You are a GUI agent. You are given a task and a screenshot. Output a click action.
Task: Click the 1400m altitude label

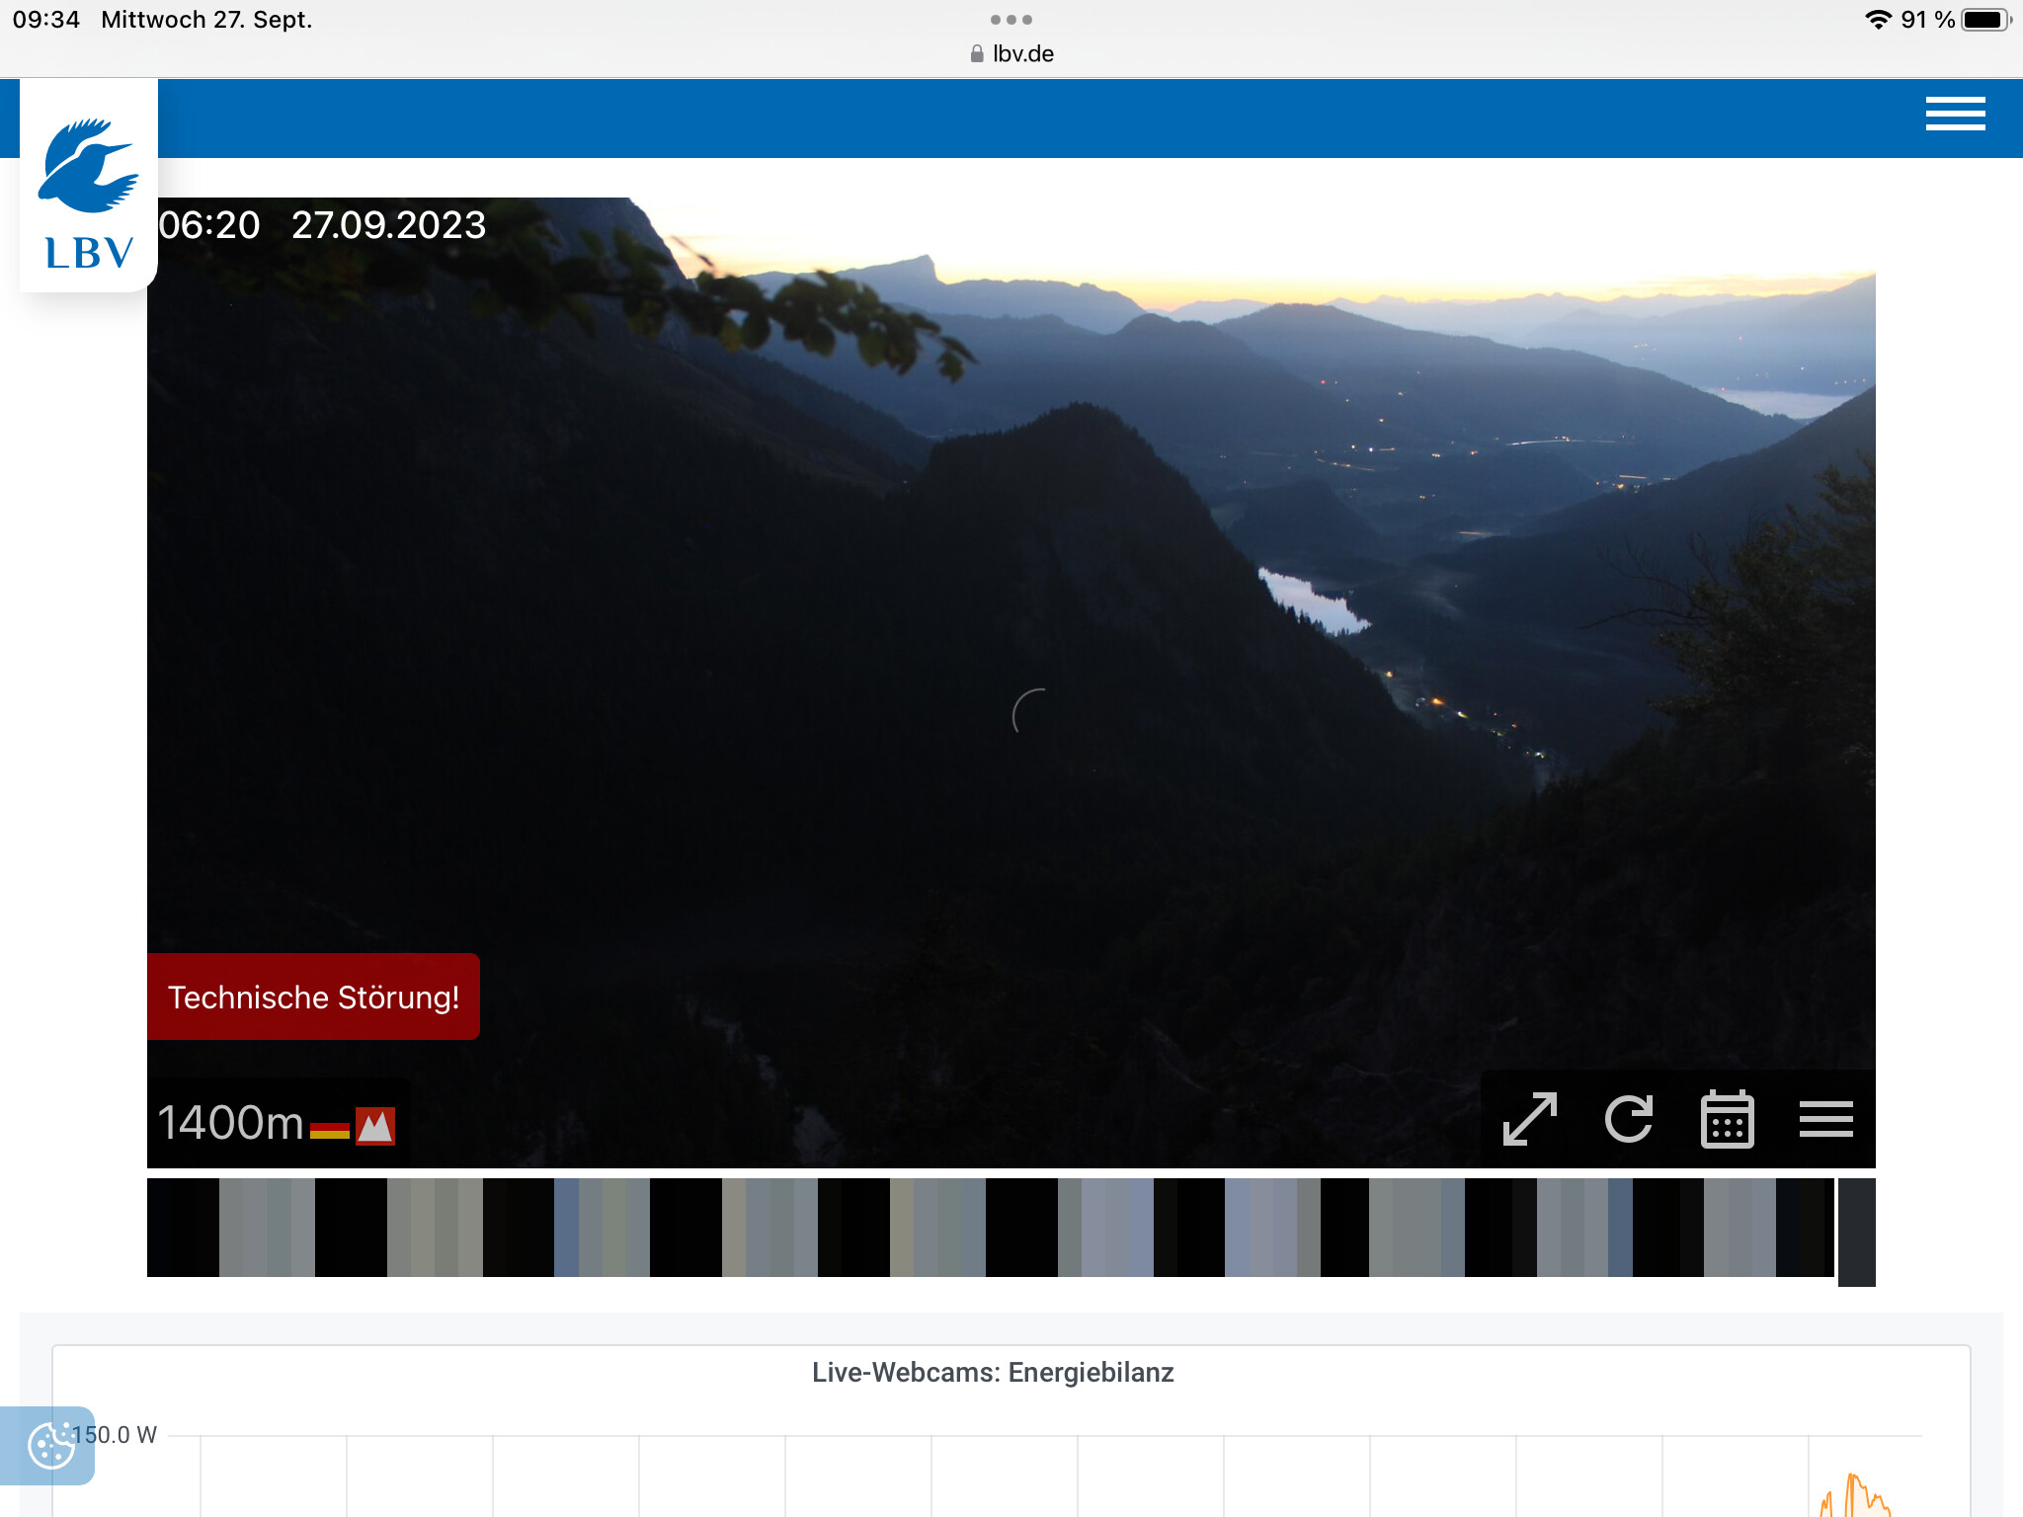click(x=230, y=1123)
